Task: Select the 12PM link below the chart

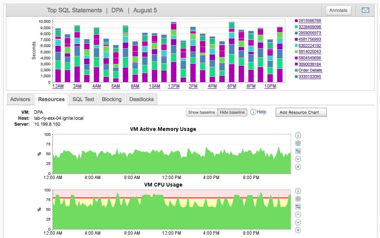Action: [173, 86]
